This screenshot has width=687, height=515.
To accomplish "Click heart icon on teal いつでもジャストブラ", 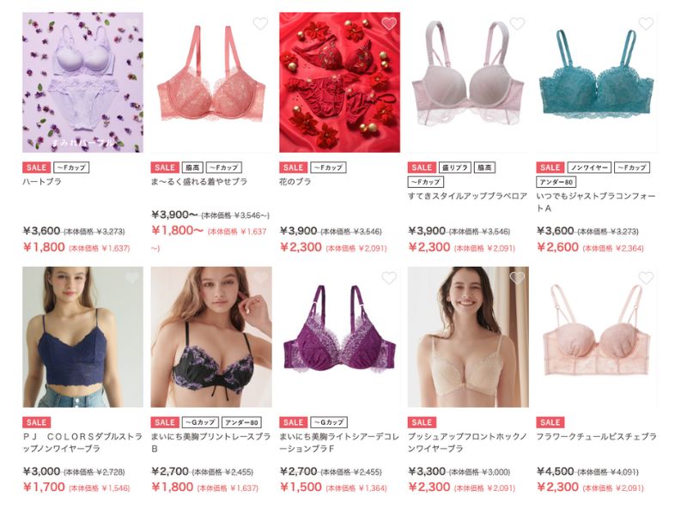I will click(x=646, y=24).
